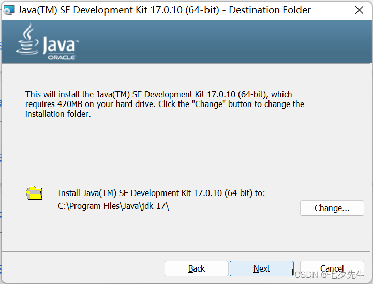Close the installer with the X button
The image size is (373, 284).
(x=359, y=10)
